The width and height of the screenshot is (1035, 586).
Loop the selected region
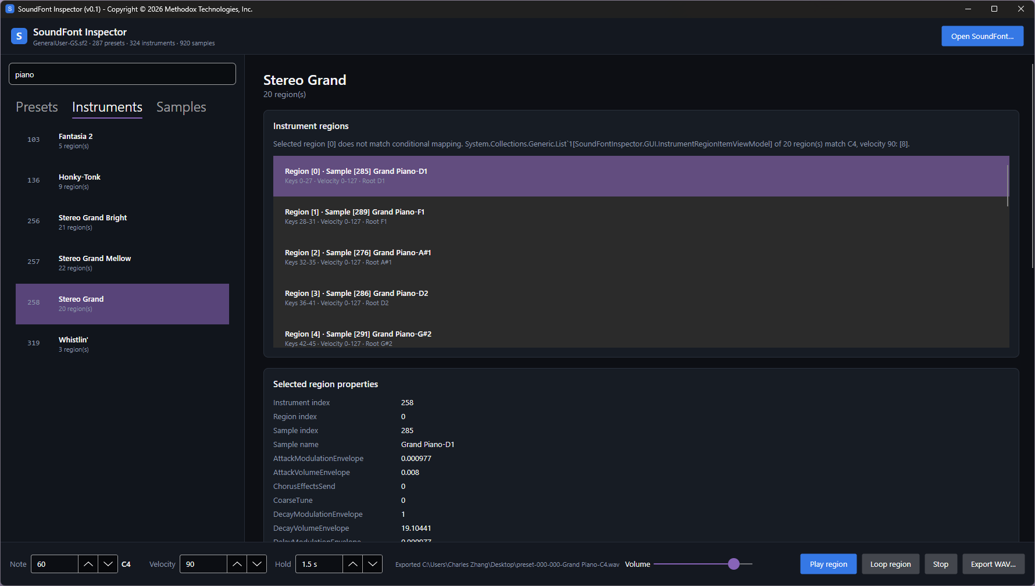click(x=890, y=564)
